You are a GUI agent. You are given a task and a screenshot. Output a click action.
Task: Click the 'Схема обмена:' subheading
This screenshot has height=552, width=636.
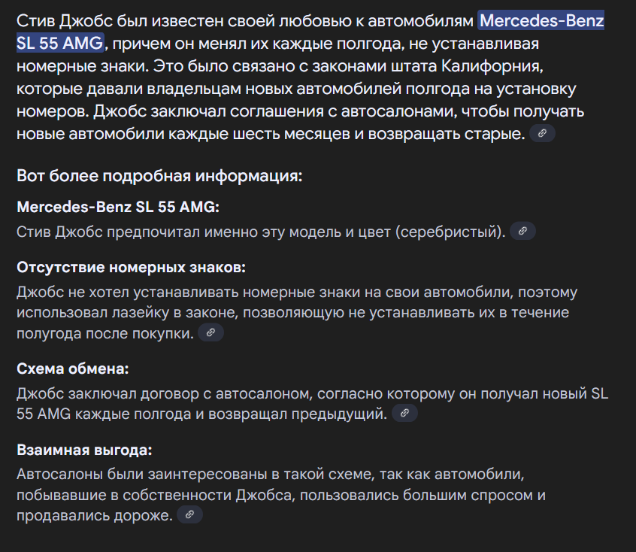(x=73, y=369)
